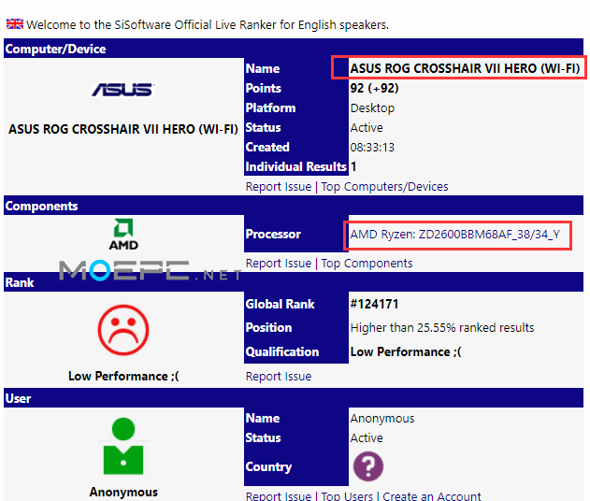This screenshot has height=501, width=590.
Task: Click the Country label
Action: 268,466
